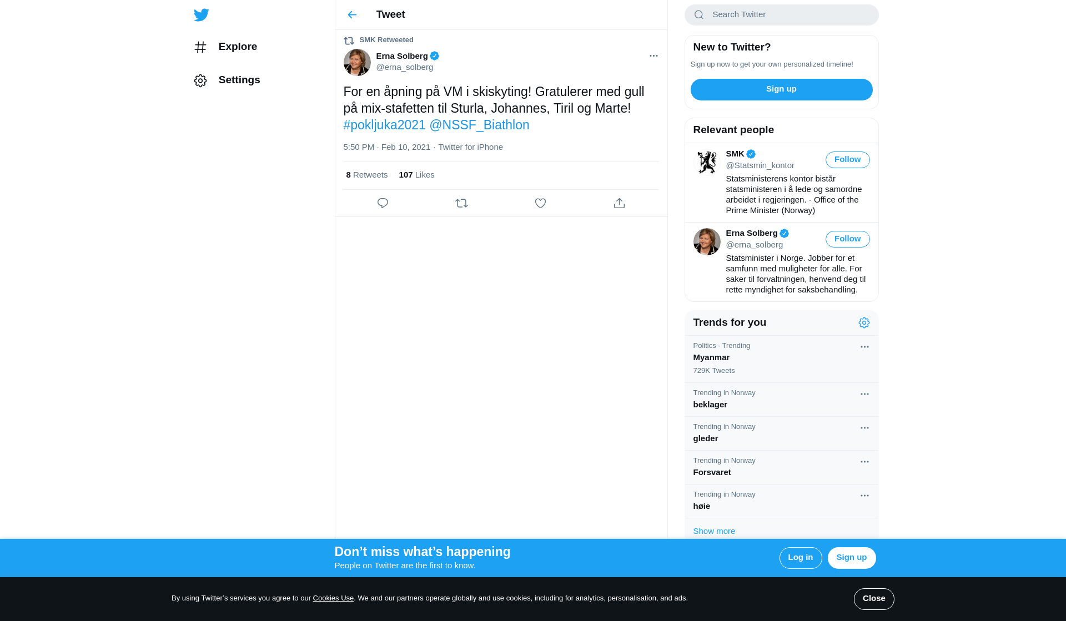Open Erna Solberg's tweet profile photo
Image resolution: width=1066 pixels, height=621 pixels.
(357, 63)
